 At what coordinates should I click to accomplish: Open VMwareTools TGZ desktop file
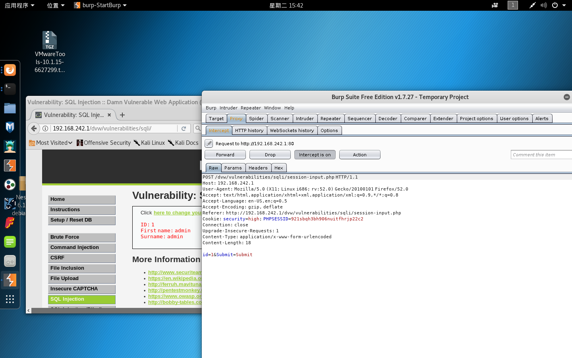pos(50,52)
